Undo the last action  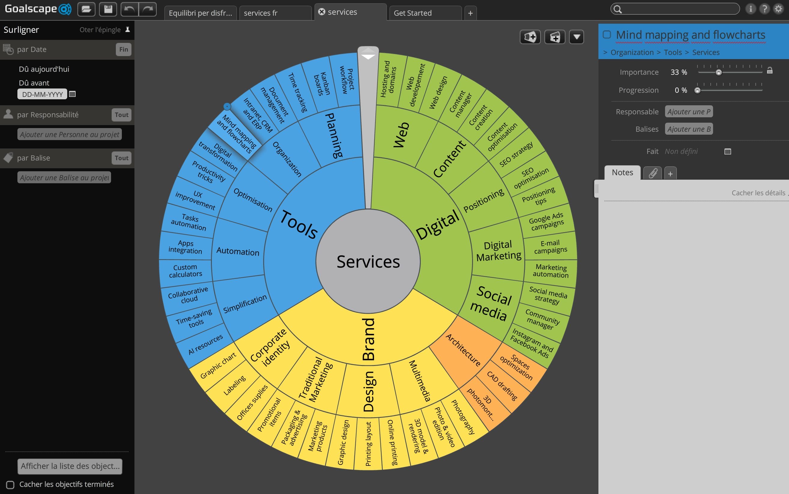[x=129, y=9]
